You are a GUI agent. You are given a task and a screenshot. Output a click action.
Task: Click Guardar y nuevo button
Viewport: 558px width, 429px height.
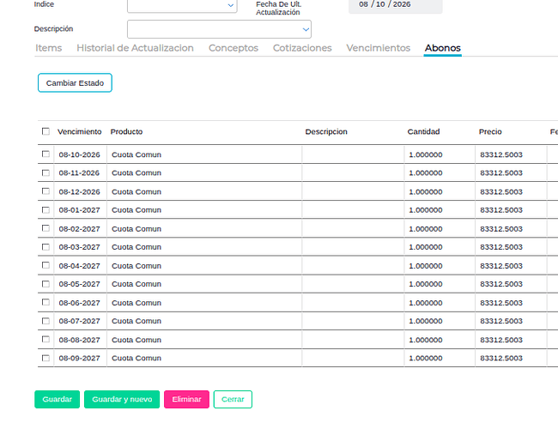(122, 399)
